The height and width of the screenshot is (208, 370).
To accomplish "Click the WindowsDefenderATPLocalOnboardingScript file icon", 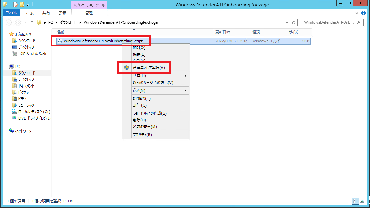I will pyautogui.click(x=60, y=41).
